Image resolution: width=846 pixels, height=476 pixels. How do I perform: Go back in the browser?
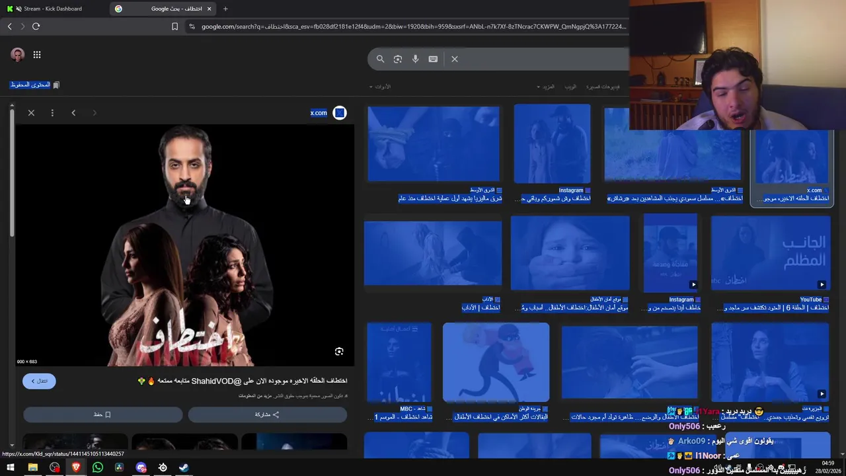pyautogui.click(x=9, y=26)
